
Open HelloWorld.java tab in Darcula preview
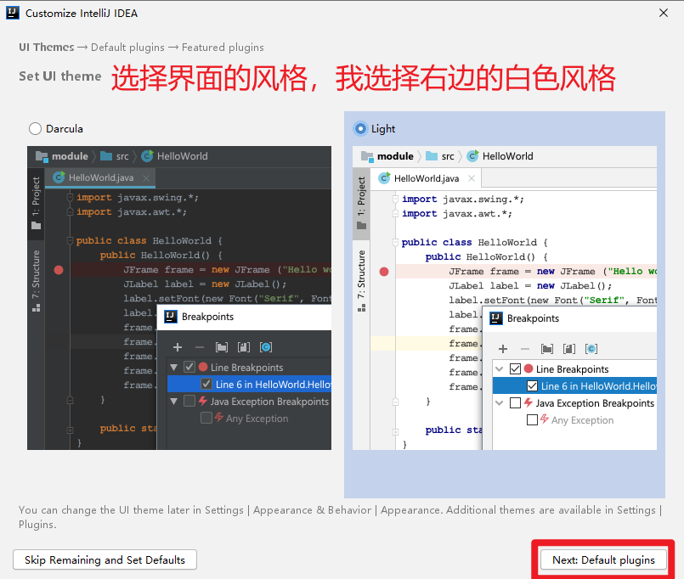pyautogui.click(x=100, y=178)
